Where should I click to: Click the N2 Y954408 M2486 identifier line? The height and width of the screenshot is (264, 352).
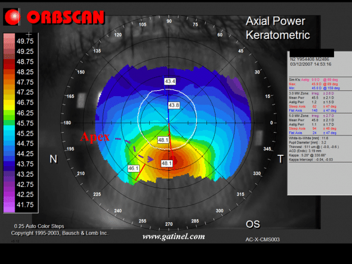click(x=310, y=59)
